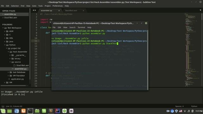Open the Goto menu

34,6
